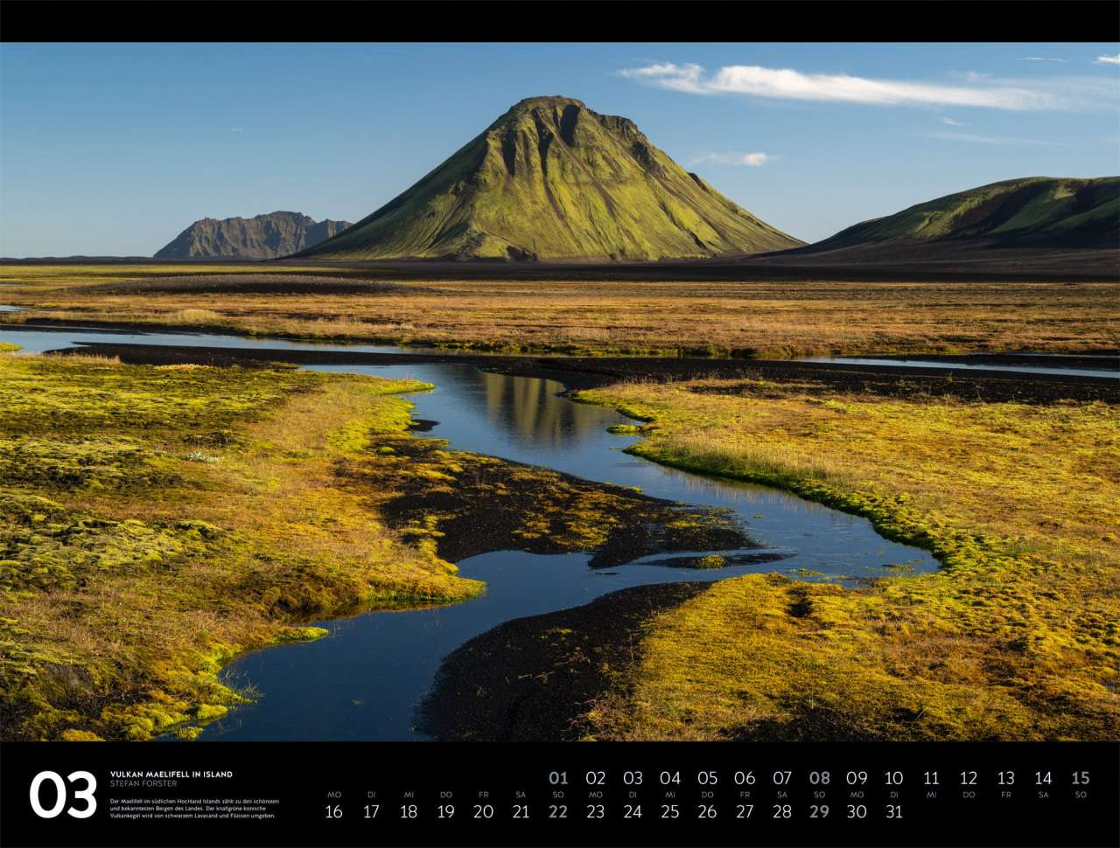
Task: Select date 31, the last day
Action: (893, 811)
